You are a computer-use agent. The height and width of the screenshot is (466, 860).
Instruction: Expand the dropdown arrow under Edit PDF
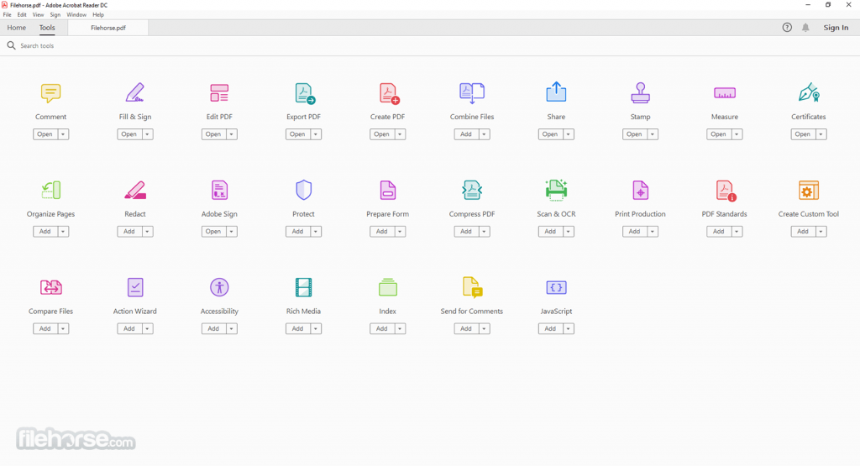click(232, 134)
